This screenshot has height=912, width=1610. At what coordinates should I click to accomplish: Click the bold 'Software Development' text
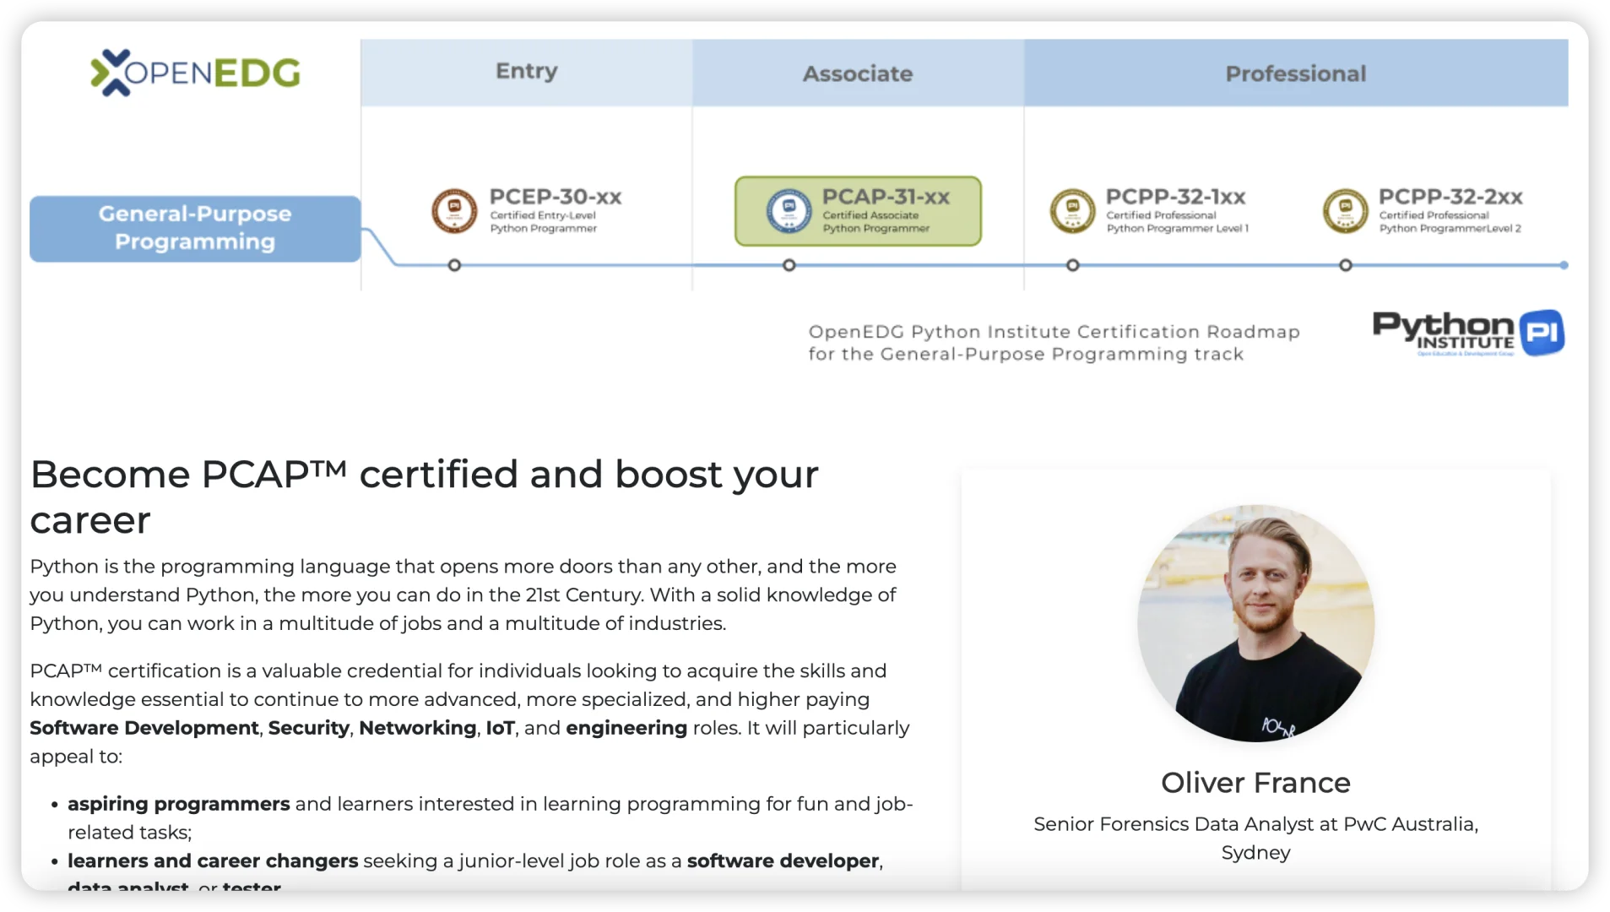(144, 728)
